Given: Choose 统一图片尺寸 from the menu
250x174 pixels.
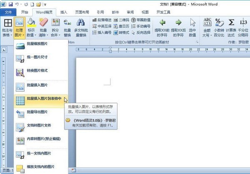Looking at the screenshot, I should (41, 59).
